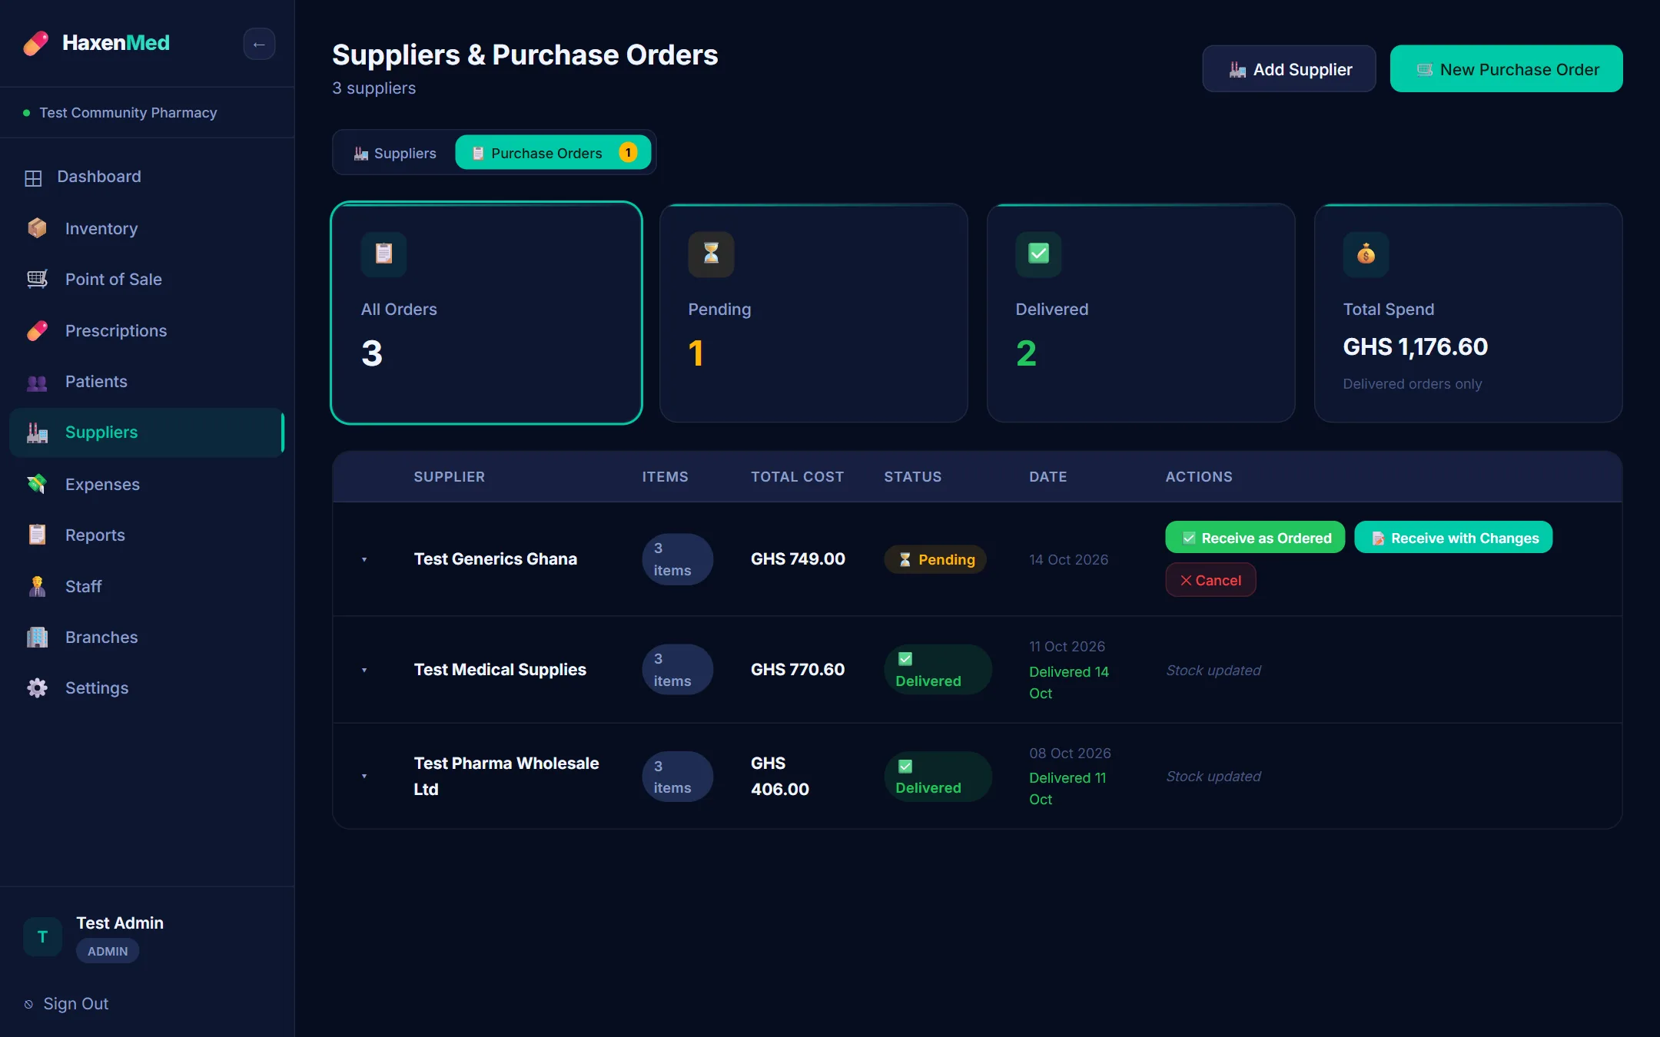Click the Inventory box icon
The height and width of the screenshot is (1037, 1660).
point(37,228)
